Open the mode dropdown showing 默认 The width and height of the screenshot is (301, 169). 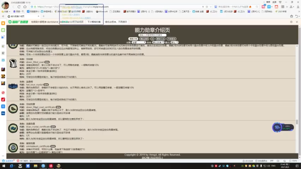point(175,42)
